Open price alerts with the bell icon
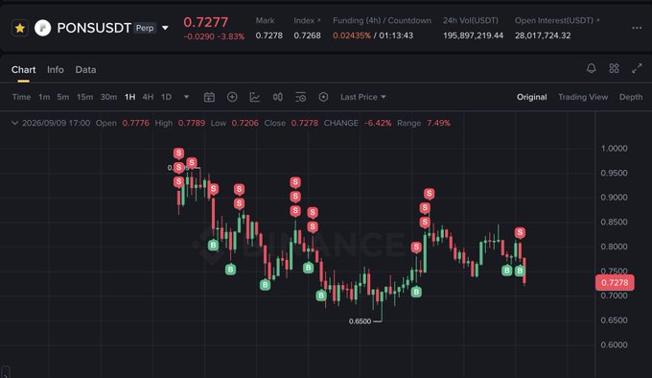 [x=591, y=68]
